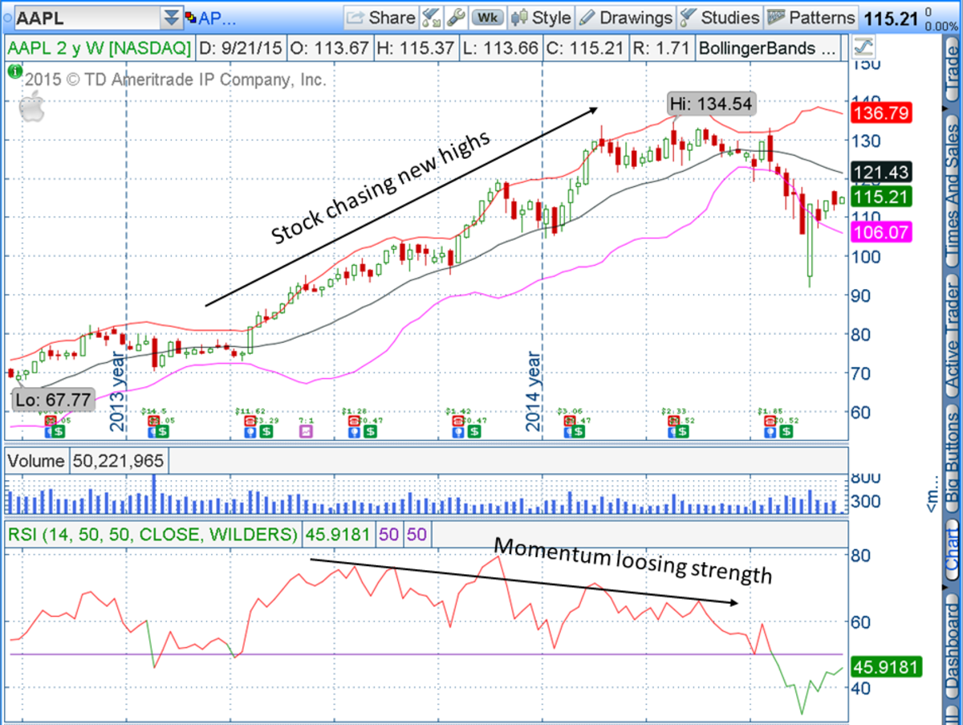Click green dividend $ icon under $1.42
Image resolution: width=963 pixels, height=725 pixels.
pos(474,431)
